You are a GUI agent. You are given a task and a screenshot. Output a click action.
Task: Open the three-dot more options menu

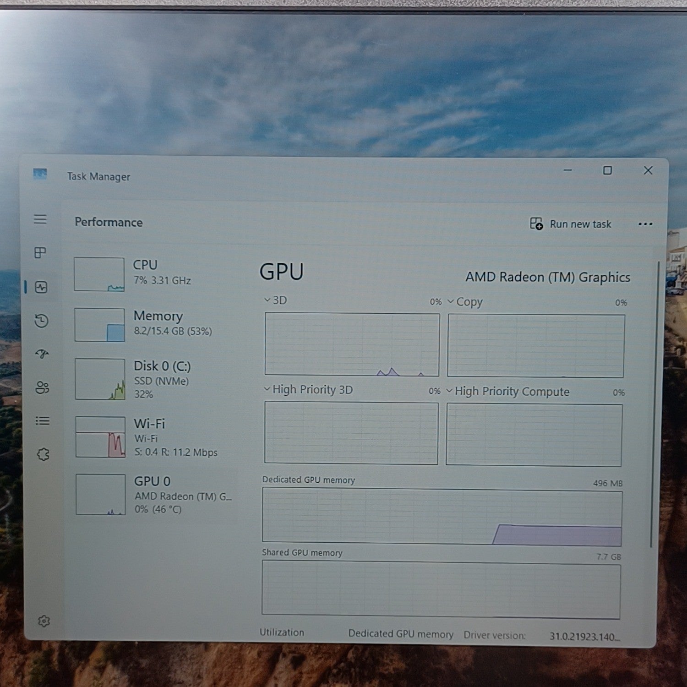pos(645,224)
